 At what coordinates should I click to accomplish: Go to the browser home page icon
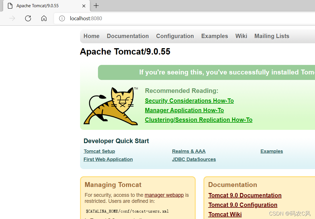44,18
